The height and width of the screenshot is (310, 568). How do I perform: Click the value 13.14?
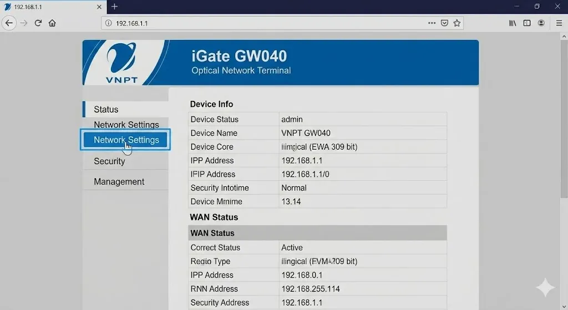pos(291,202)
